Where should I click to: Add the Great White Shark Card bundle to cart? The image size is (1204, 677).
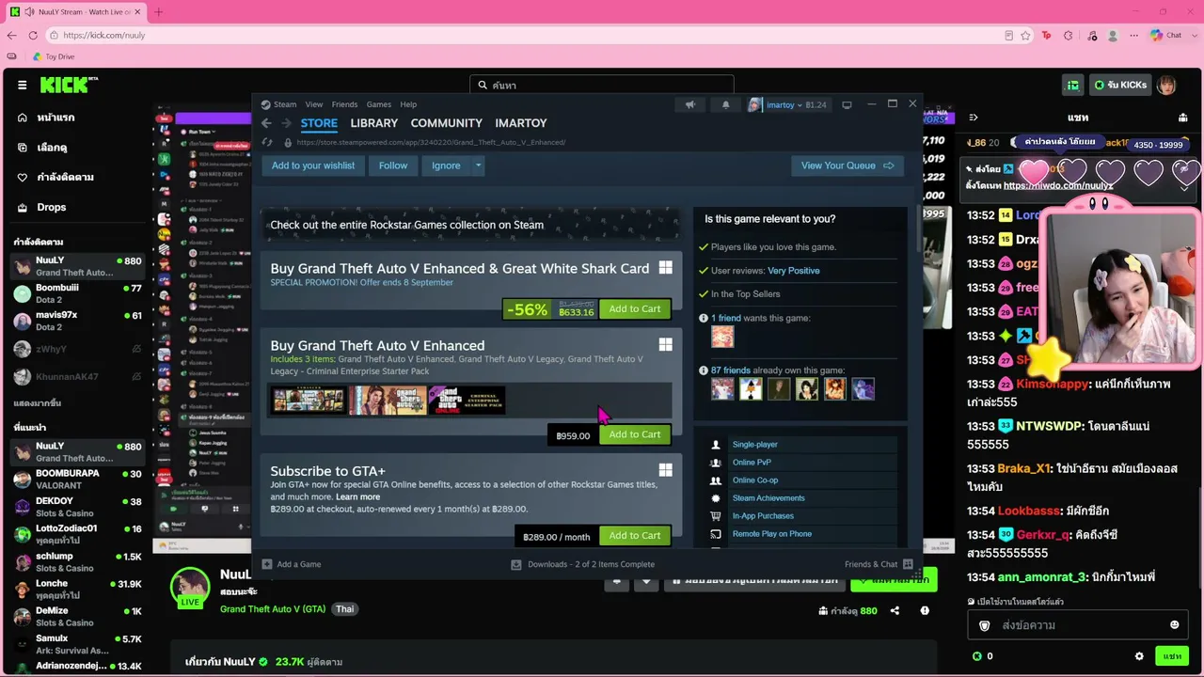635,308
